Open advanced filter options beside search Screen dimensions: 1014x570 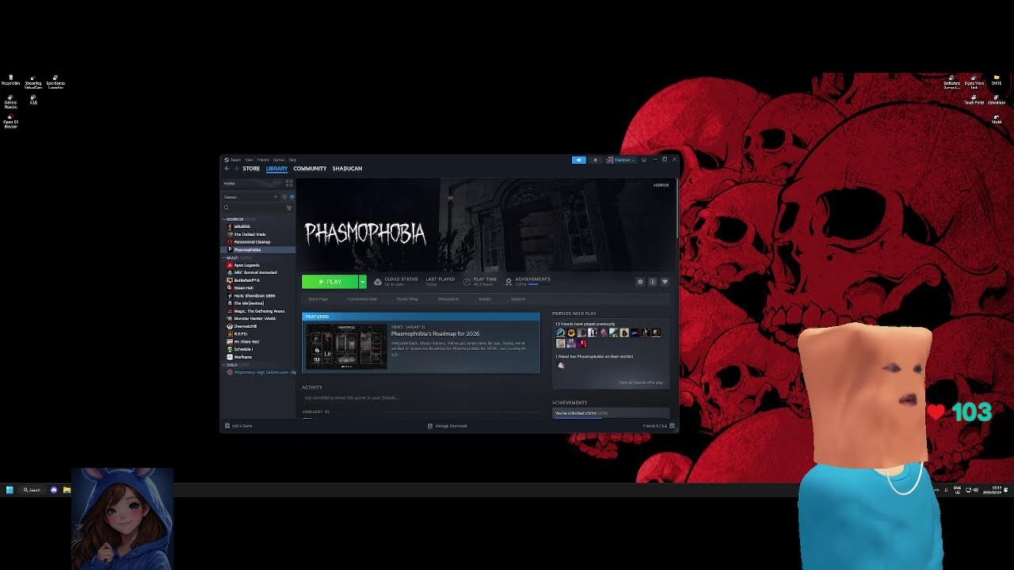click(289, 207)
